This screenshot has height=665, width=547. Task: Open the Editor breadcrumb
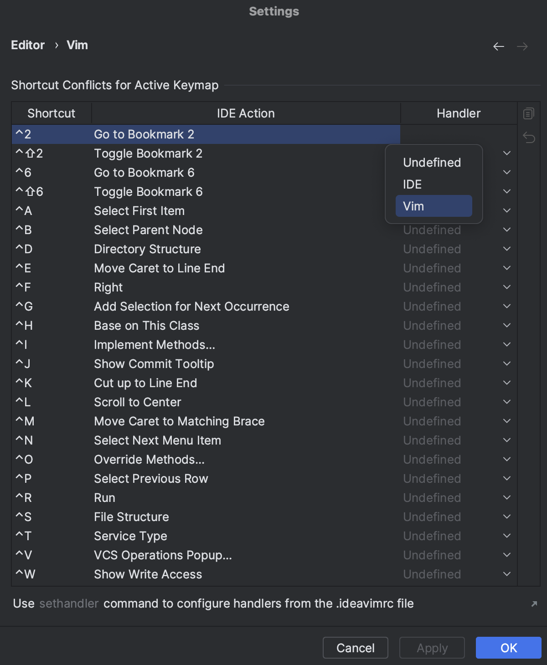pyautogui.click(x=28, y=45)
